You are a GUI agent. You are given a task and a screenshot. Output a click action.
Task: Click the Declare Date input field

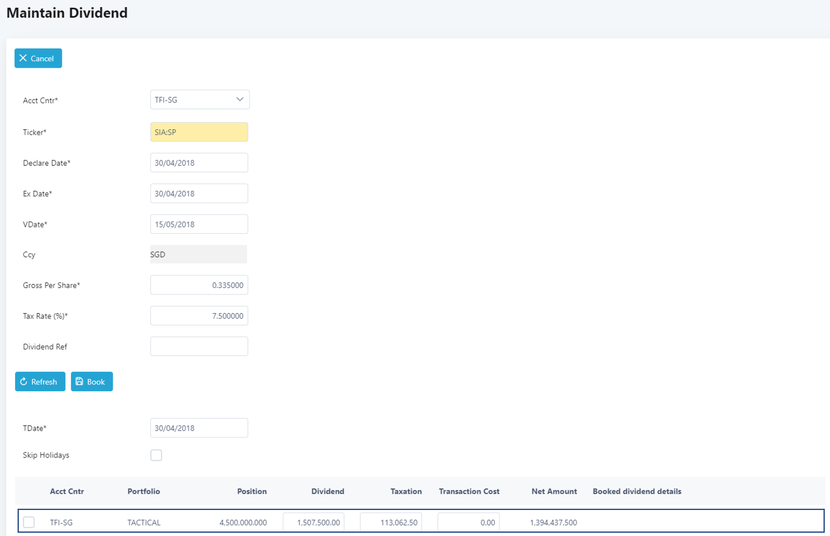click(x=199, y=163)
